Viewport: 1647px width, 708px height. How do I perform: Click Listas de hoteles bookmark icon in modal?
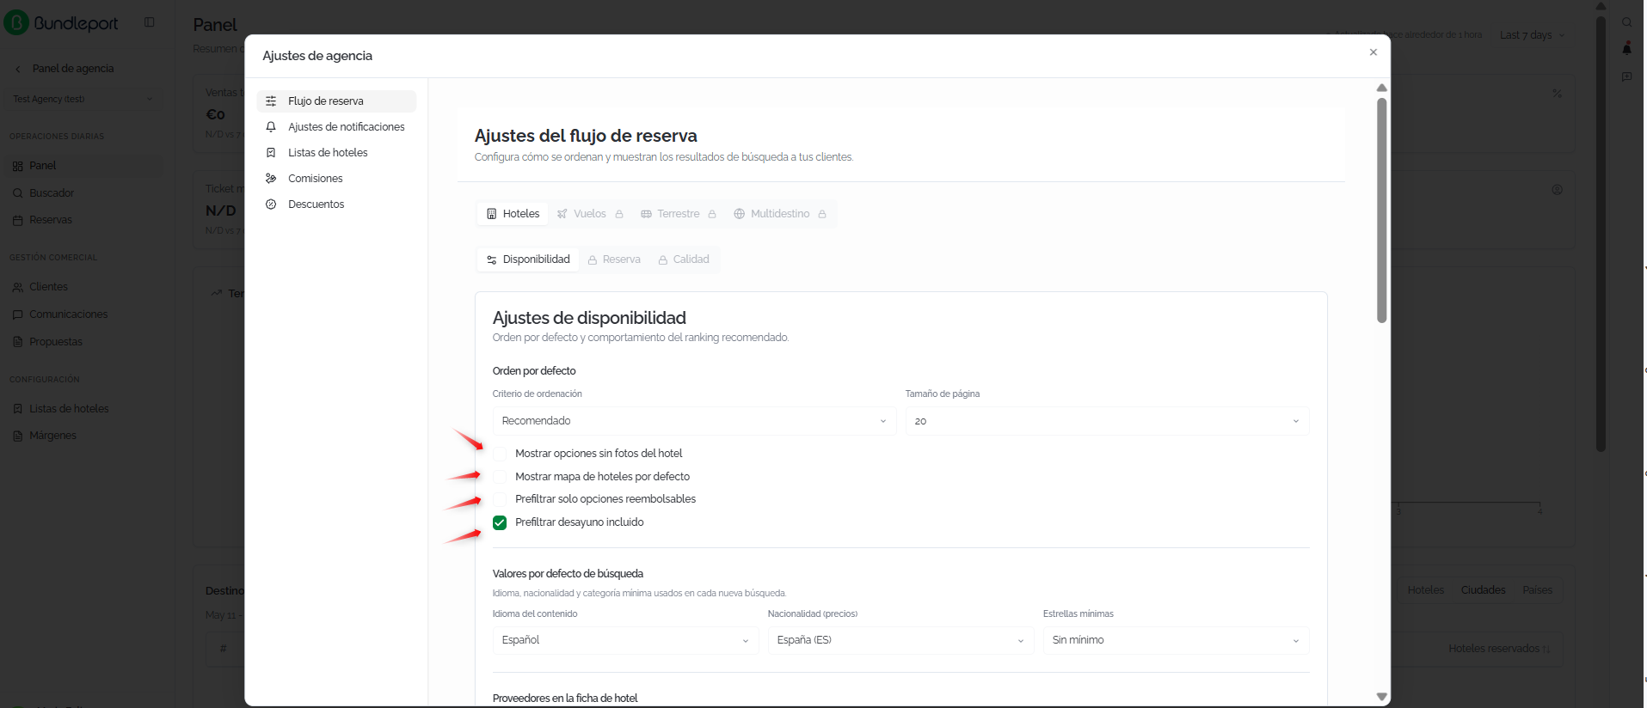(271, 153)
